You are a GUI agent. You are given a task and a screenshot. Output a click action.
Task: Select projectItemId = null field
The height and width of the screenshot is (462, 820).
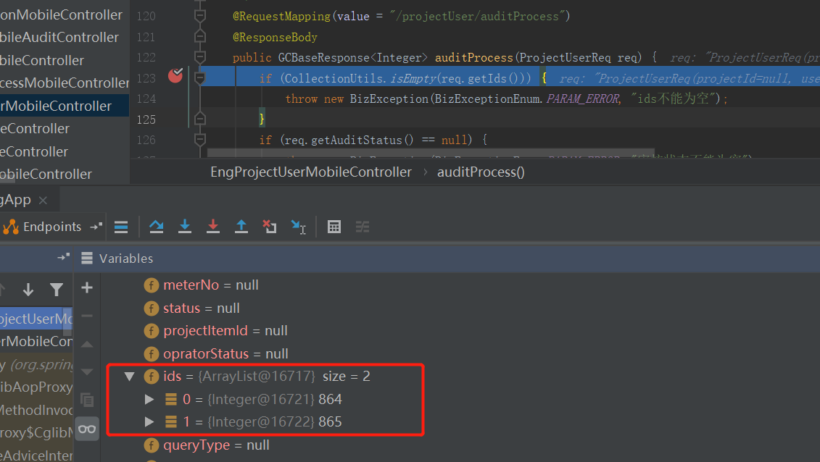tap(225, 330)
